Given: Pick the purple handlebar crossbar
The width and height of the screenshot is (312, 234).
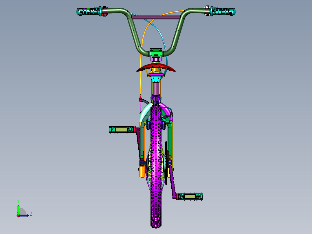Looking at the screenshot, I should tap(156, 18).
